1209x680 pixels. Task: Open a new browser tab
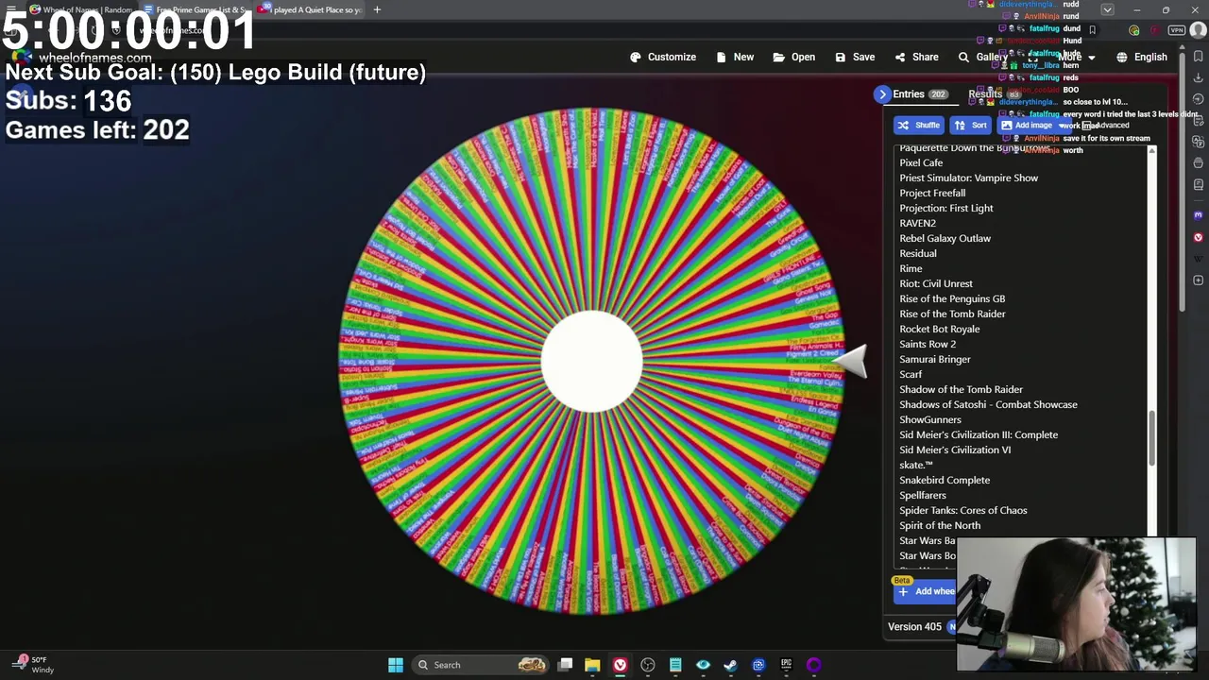point(377,9)
